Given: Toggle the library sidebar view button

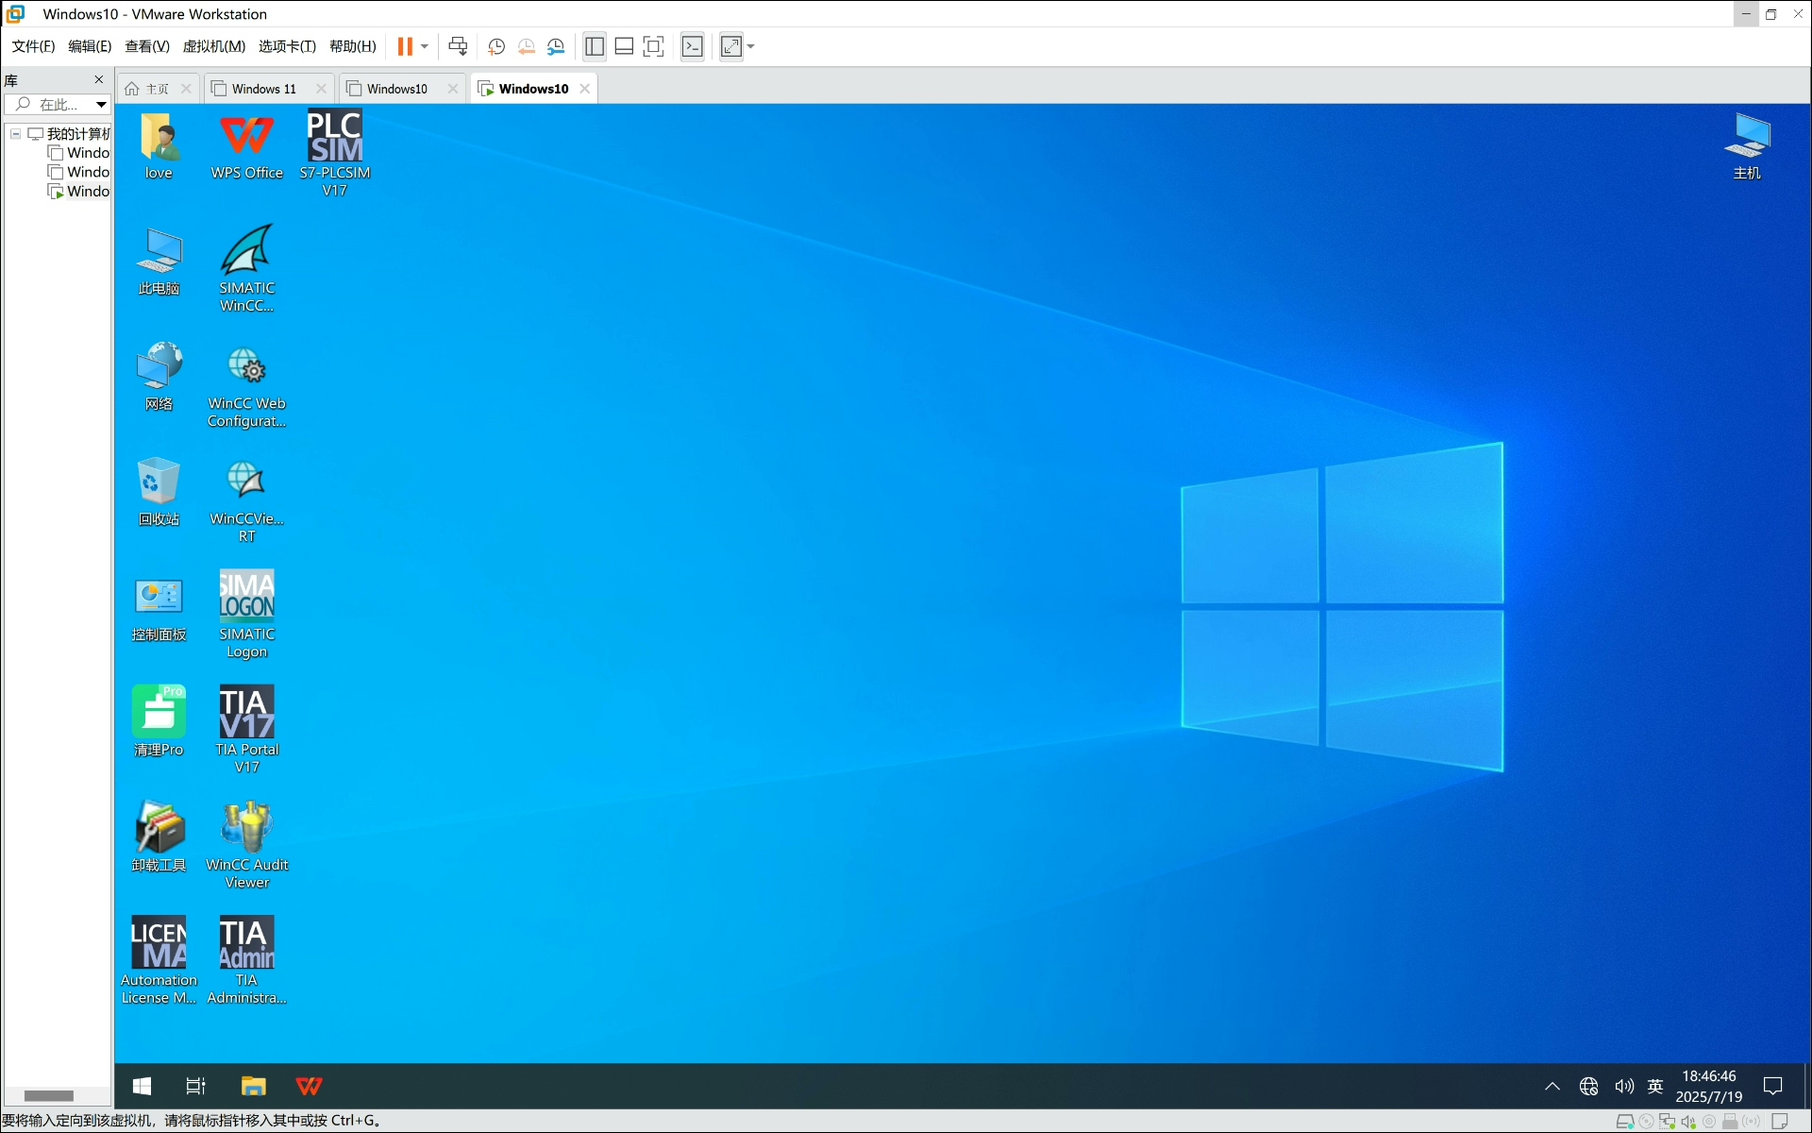Looking at the screenshot, I should click(595, 46).
